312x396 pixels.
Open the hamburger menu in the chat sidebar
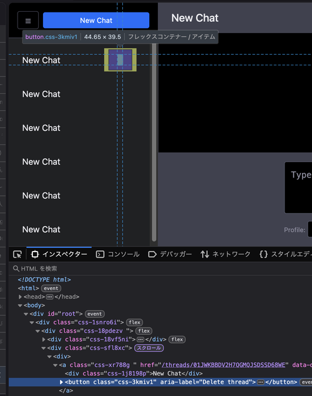[28, 20]
